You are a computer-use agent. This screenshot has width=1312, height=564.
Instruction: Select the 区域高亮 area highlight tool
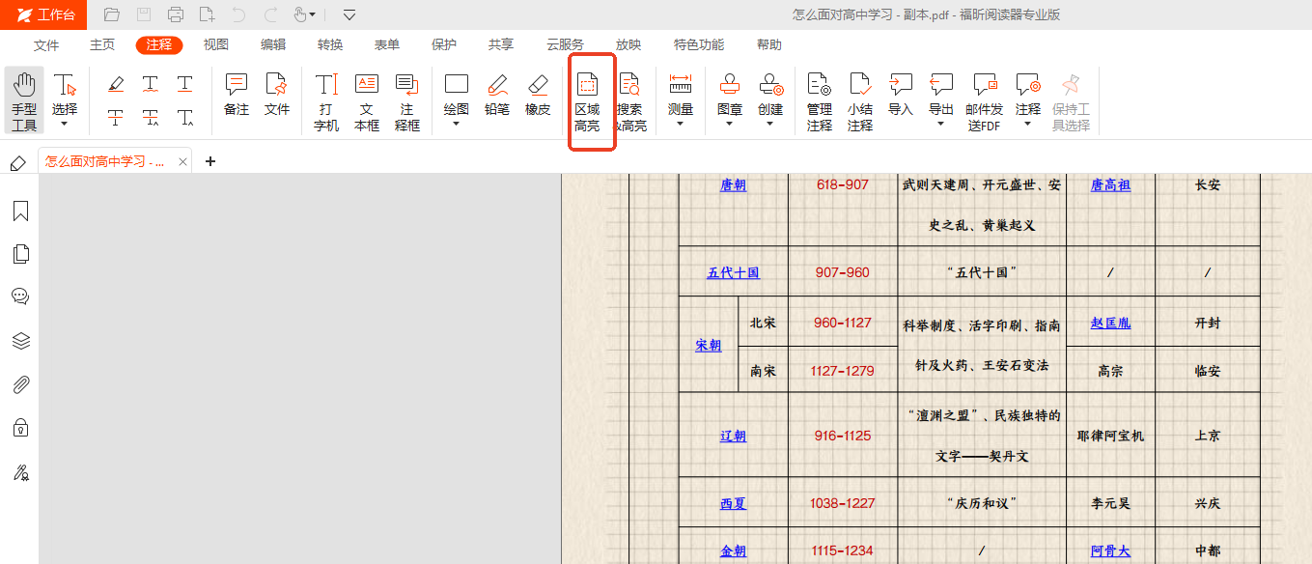[x=587, y=101]
